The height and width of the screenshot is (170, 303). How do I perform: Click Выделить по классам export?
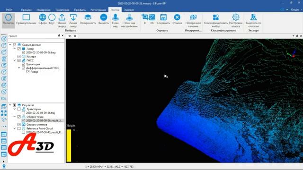[253, 21]
